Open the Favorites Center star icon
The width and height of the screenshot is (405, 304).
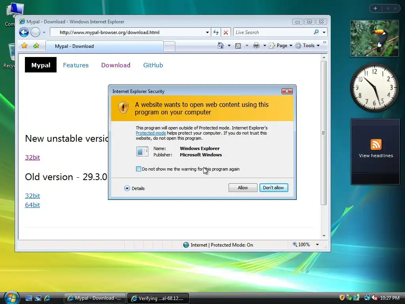pos(24,46)
